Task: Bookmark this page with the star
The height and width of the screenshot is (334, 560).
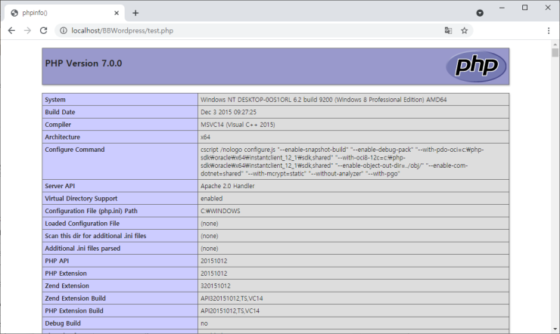Action: (x=465, y=31)
